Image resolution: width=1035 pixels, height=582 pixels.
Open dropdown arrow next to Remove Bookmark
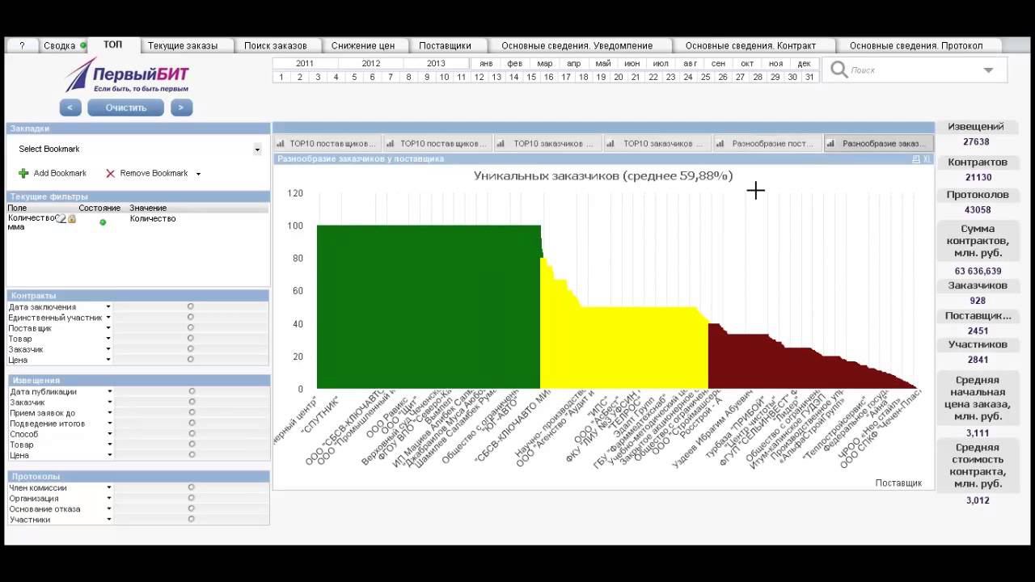[x=198, y=174]
